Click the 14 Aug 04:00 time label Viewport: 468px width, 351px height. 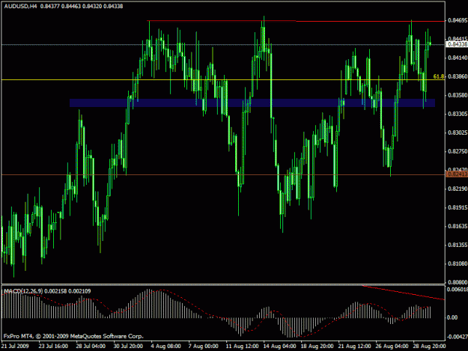click(x=279, y=347)
